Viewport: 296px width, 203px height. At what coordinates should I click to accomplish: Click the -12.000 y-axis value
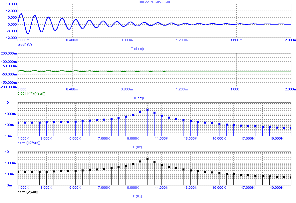pos(11,38)
